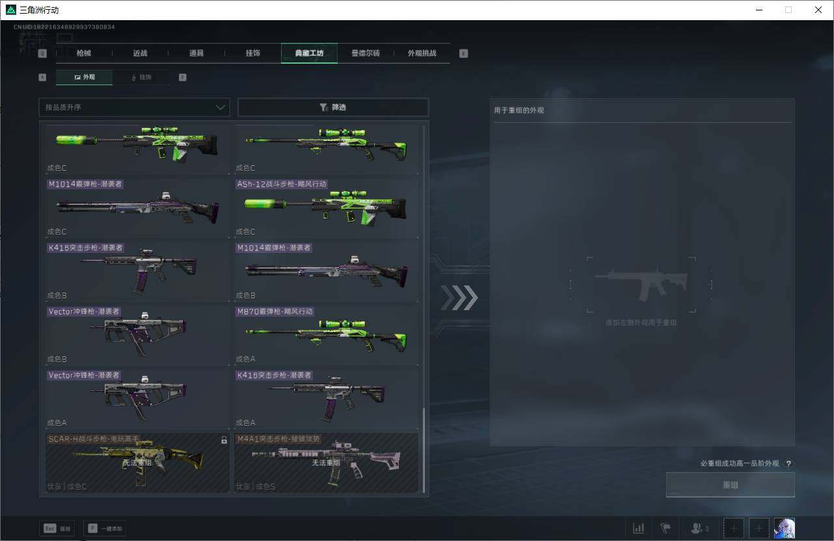834x541 pixels.
Task: Click the empty 添加左侧外观用于重组 weapon slot
Action: [x=641, y=285]
